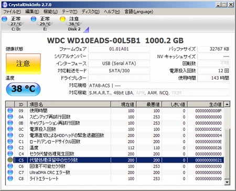Click the 最悪値 column header
Screen dimensions: 236x191
(149, 104)
